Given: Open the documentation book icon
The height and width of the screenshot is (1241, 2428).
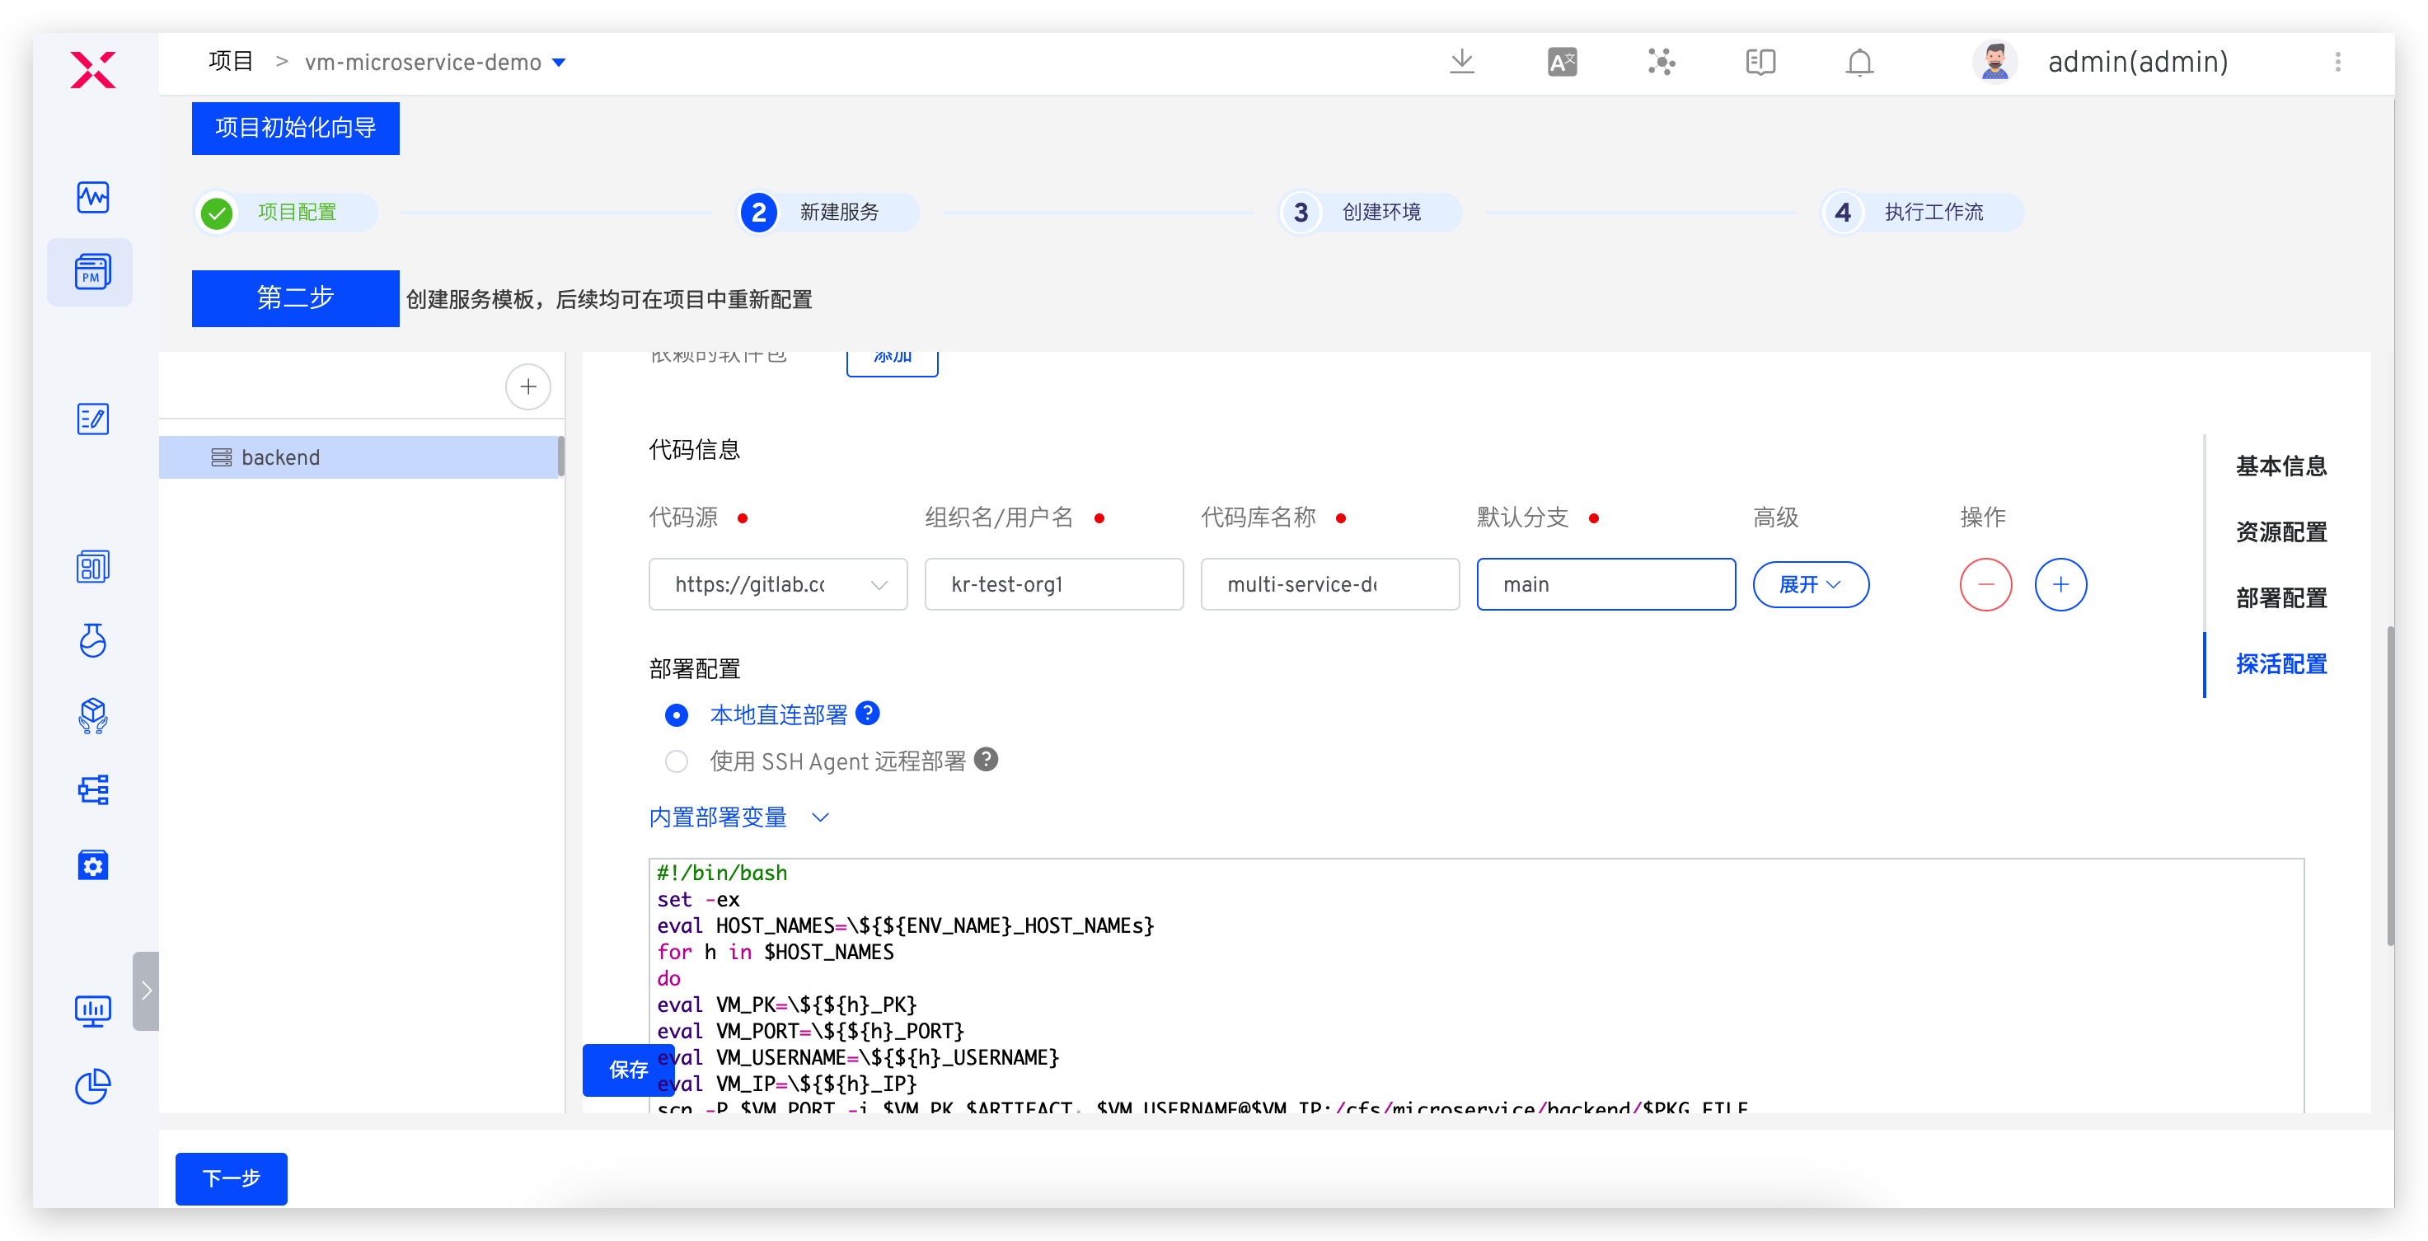Looking at the screenshot, I should pyautogui.click(x=1760, y=62).
